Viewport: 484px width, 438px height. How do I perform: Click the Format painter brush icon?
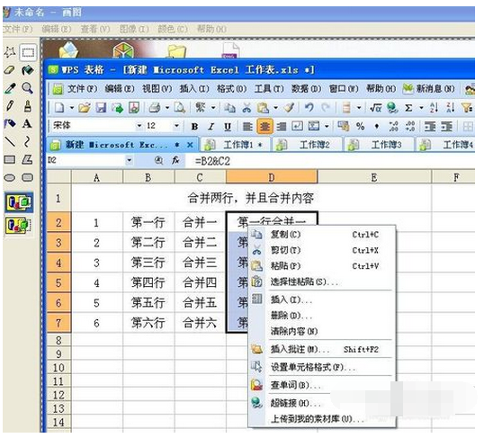coord(289,108)
